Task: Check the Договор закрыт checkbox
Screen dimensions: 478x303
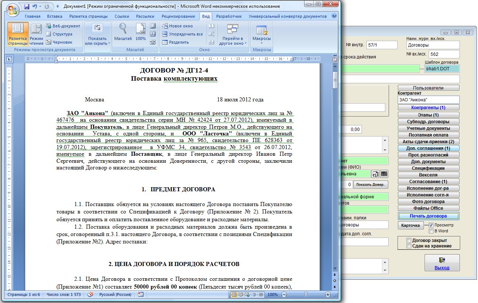Action: (x=409, y=240)
